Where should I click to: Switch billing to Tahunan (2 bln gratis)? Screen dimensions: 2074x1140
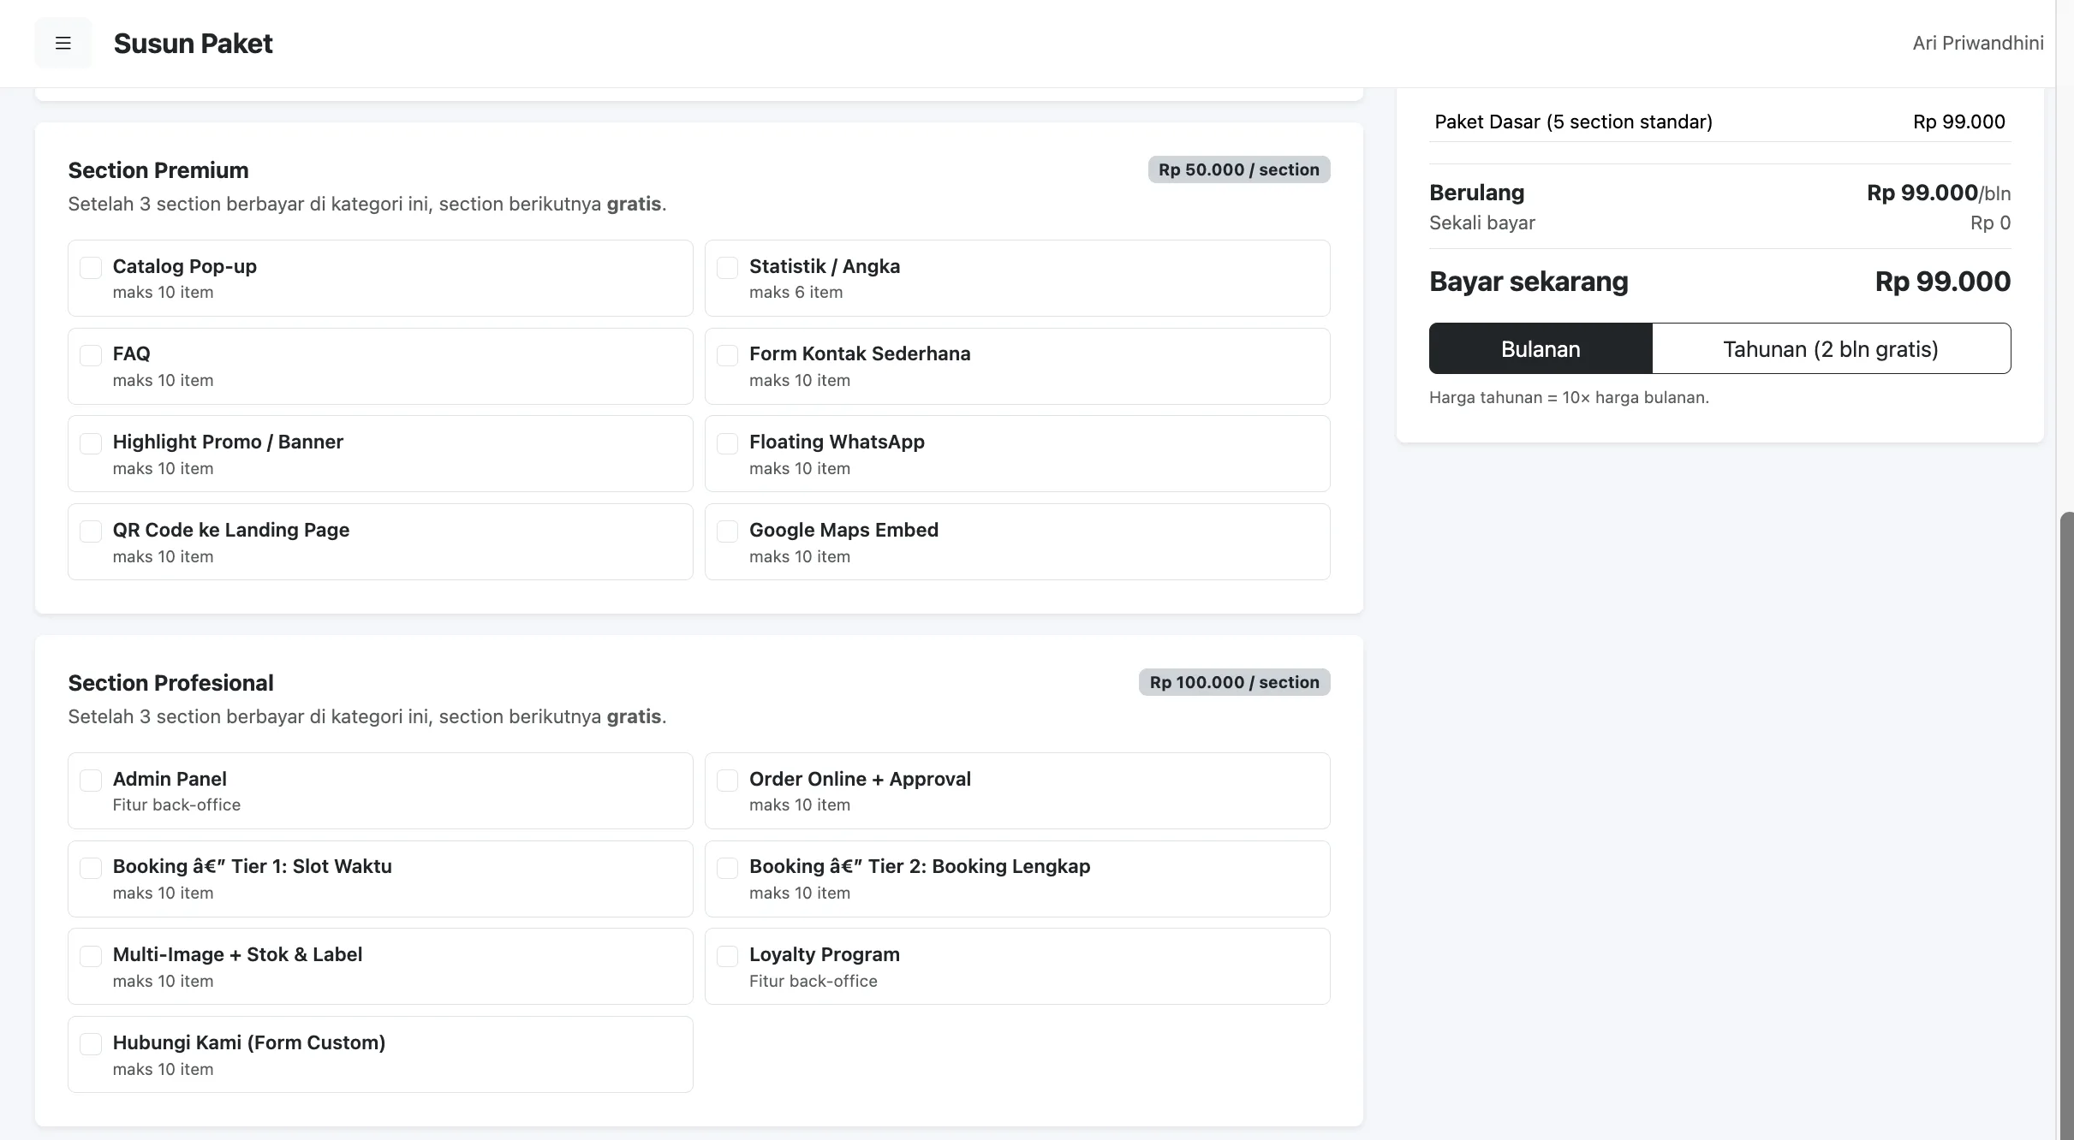(1831, 348)
